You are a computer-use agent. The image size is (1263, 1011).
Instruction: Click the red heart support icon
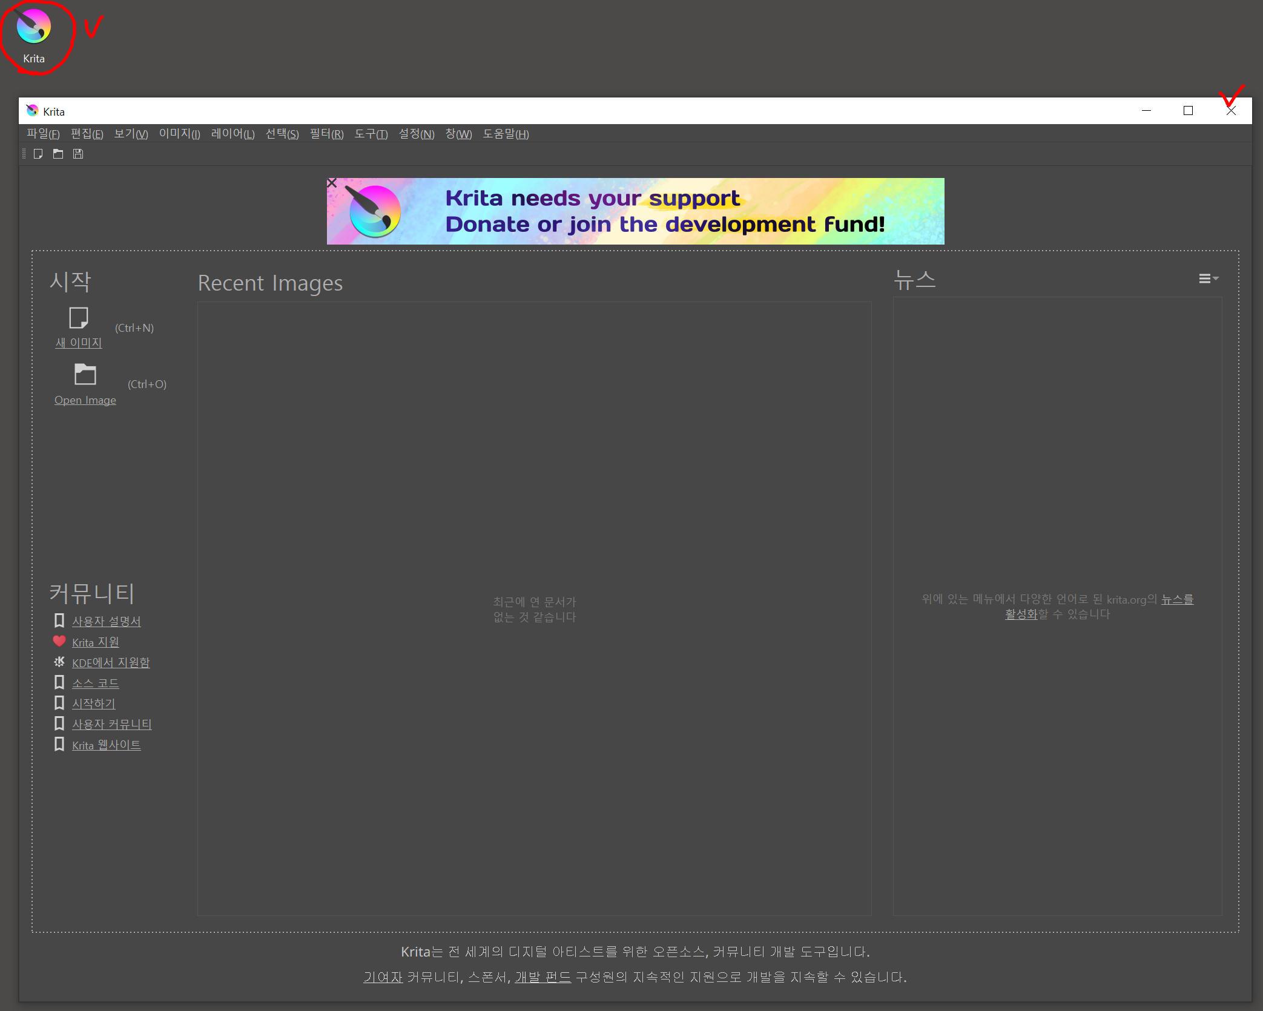click(59, 641)
